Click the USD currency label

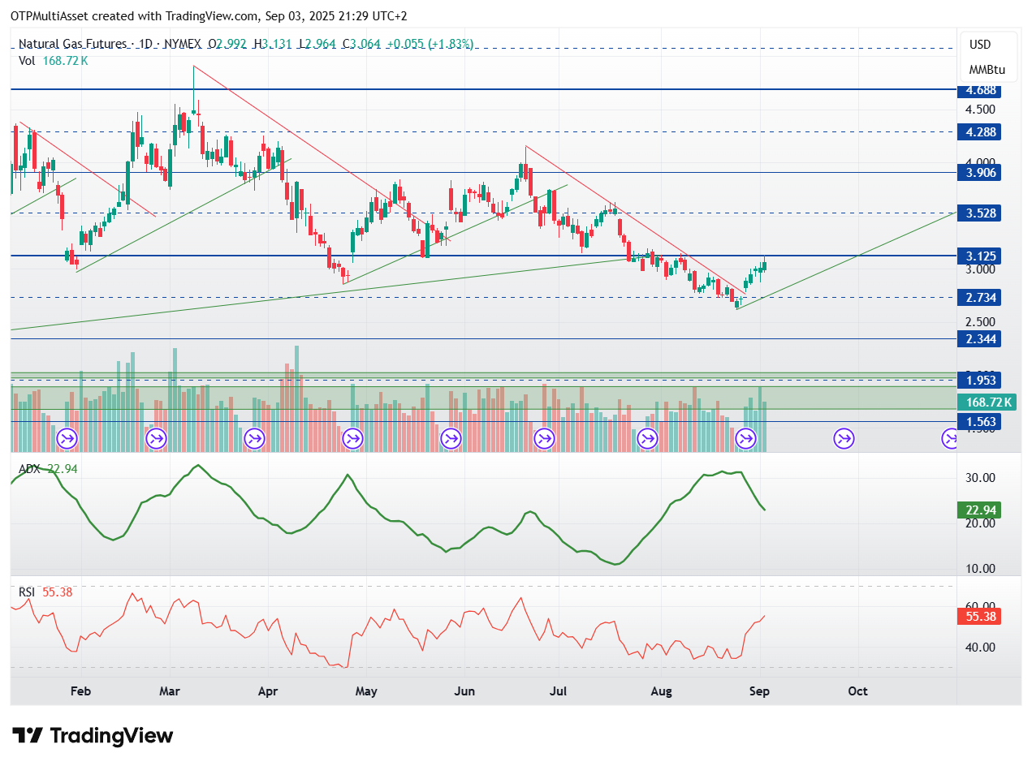(x=981, y=45)
